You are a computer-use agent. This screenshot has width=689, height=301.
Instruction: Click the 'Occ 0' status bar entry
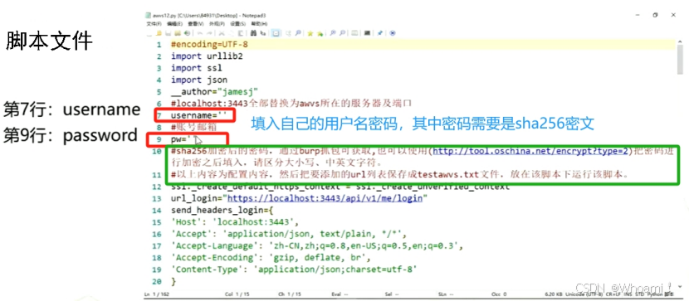[x=499, y=294]
